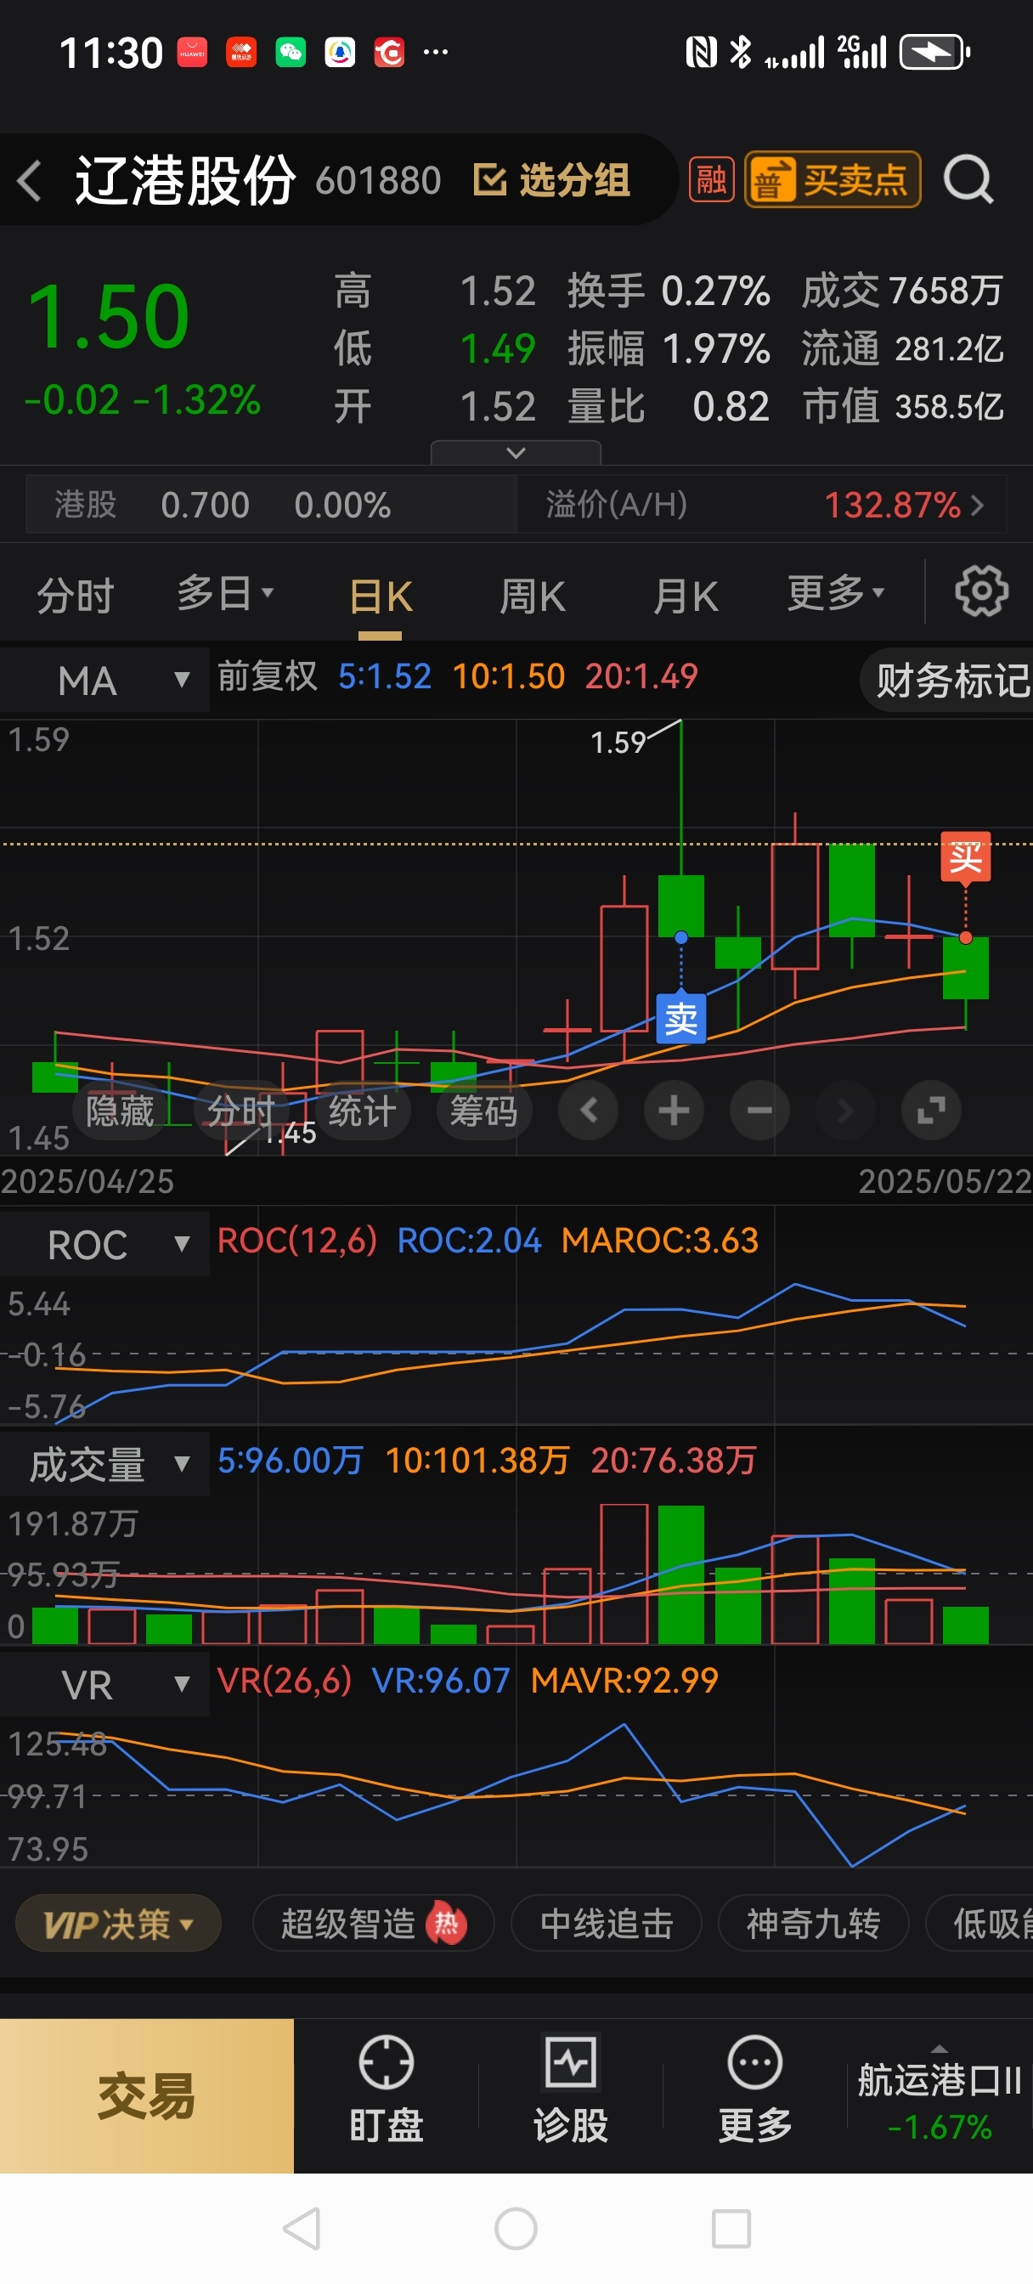
Task: Expand the quote details chevron
Action: (x=515, y=452)
